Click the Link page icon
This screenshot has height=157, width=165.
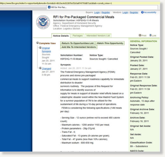click(x=150, y=35)
